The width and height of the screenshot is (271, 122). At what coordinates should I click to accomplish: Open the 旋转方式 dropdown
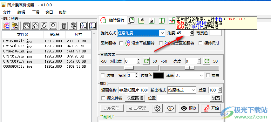tap(141, 33)
